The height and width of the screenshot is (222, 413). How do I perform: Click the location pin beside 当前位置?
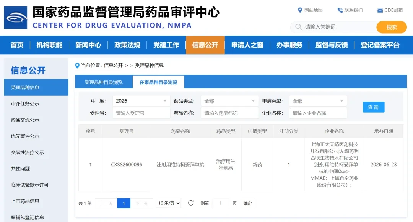pos(77,65)
